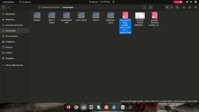The image size is (199, 112).
Task: Open the battery status icon in top bar
Action: pos(196,2)
